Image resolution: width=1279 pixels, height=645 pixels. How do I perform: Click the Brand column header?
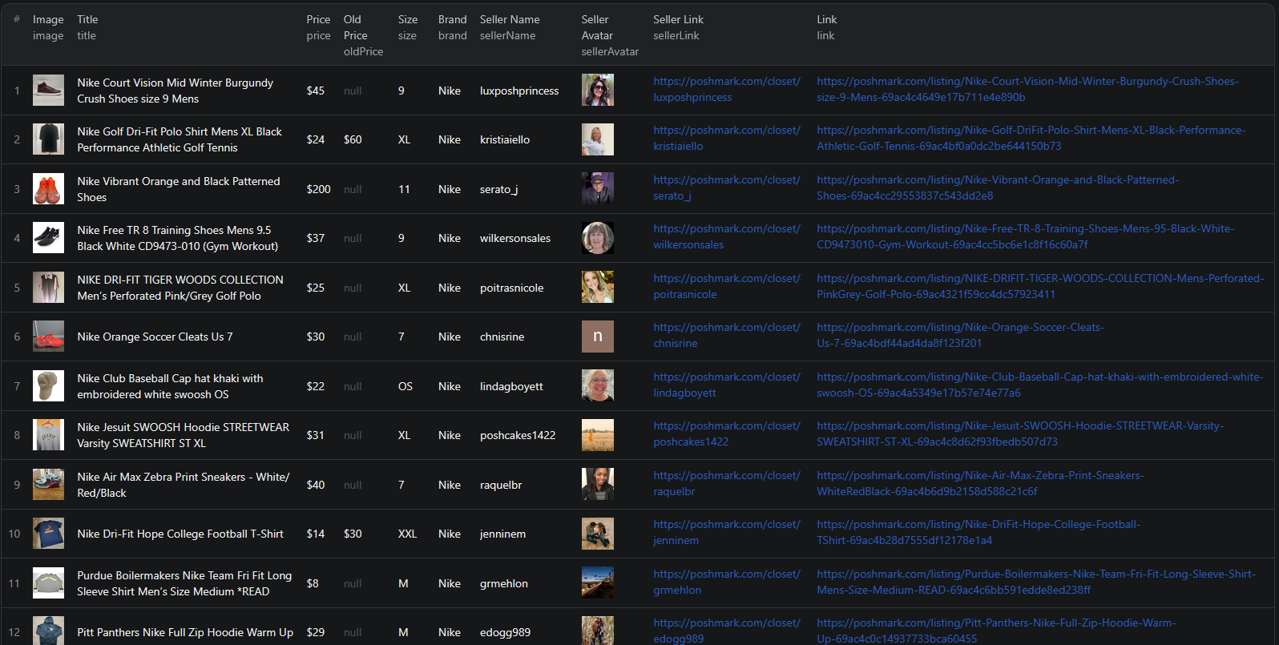pyautogui.click(x=452, y=19)
